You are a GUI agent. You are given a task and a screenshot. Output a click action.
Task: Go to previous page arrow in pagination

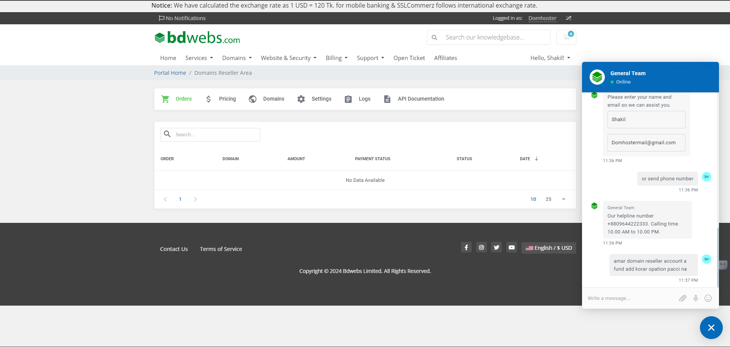click(165, 199)
